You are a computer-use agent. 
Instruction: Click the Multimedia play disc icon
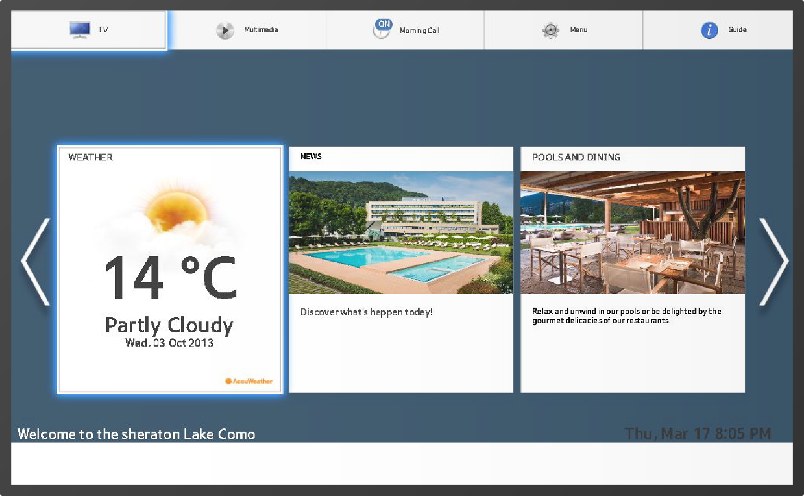[225, 30]
